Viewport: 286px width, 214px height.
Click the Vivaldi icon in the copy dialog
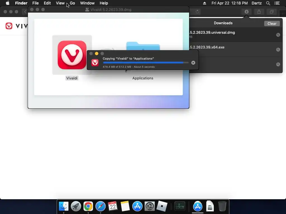pos(95,63)
